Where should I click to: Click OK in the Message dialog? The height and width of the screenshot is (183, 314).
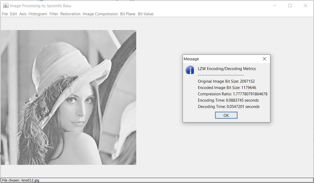coord(226,115)
